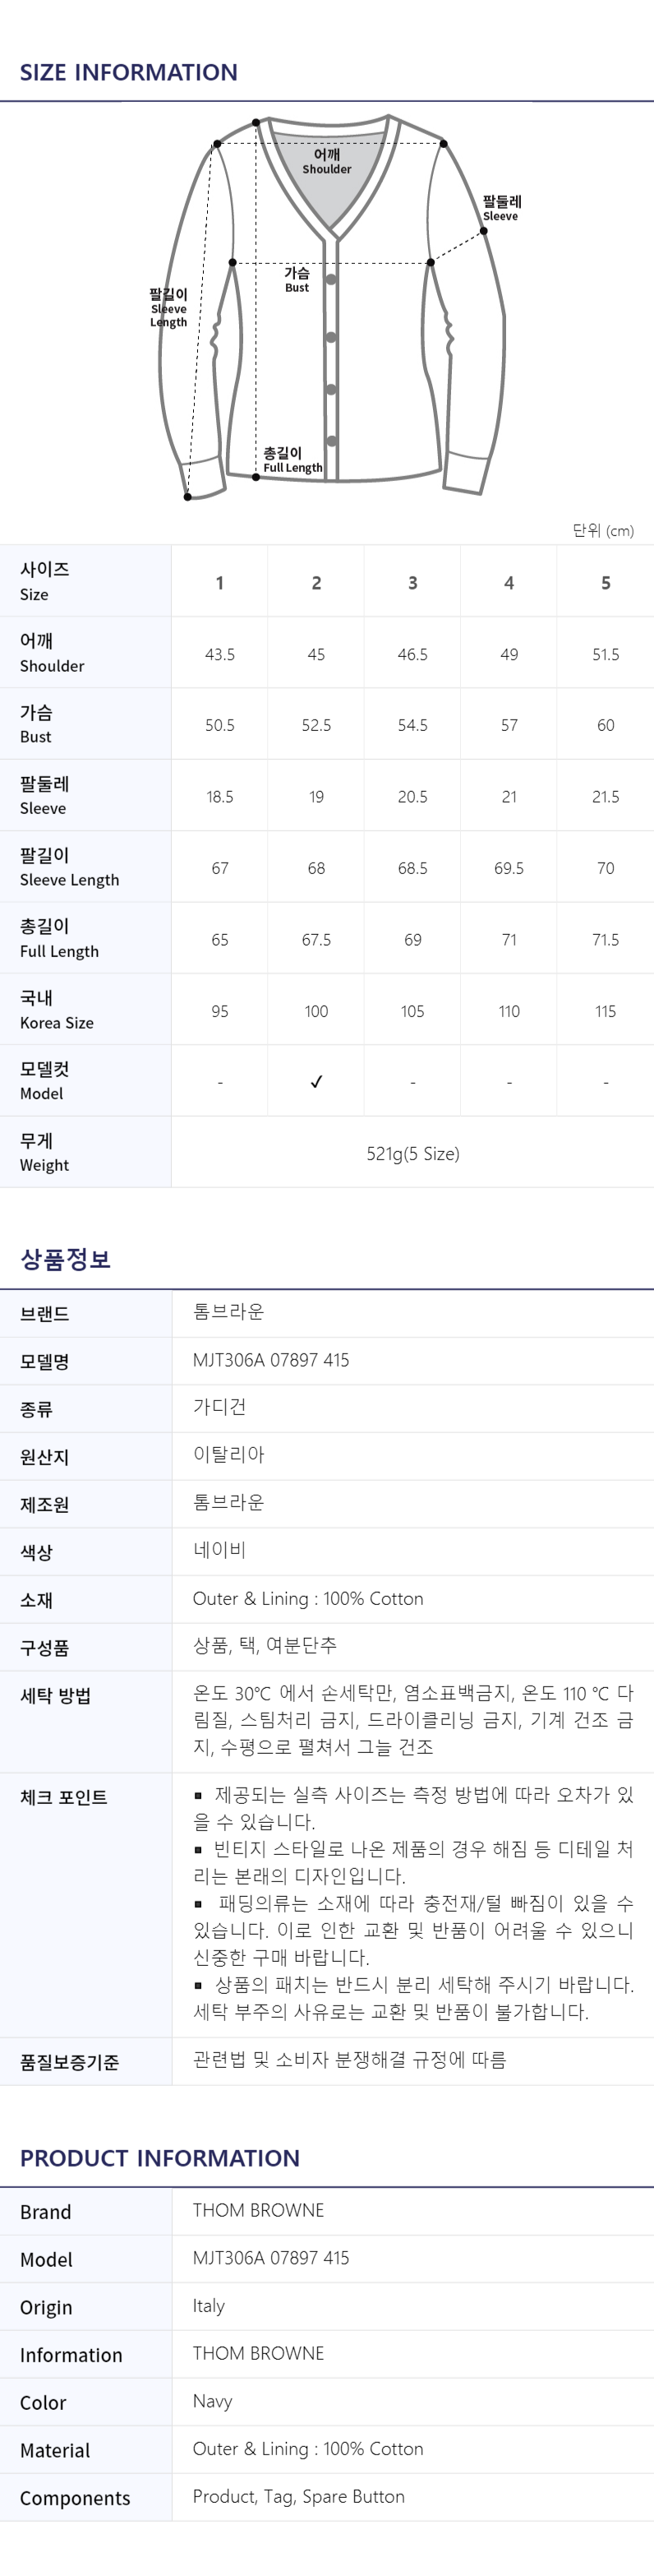
Task: Click the 521g(5 Size) weight value
Action: pyautogui.click(x=413, y=1153)
